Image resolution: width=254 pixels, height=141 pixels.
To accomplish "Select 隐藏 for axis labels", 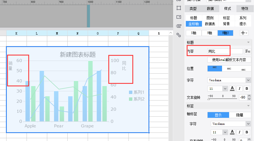I will click(x=240, y=115).
